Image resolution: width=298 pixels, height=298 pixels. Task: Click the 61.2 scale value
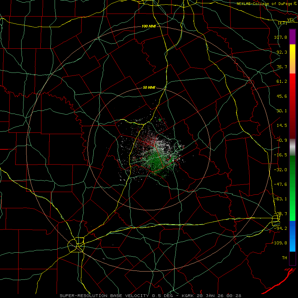[282, 81]
